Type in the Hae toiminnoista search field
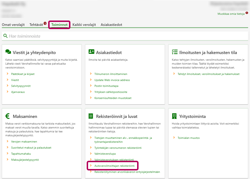The width and height of the screenshot is (250, 179). click(125, 36)
